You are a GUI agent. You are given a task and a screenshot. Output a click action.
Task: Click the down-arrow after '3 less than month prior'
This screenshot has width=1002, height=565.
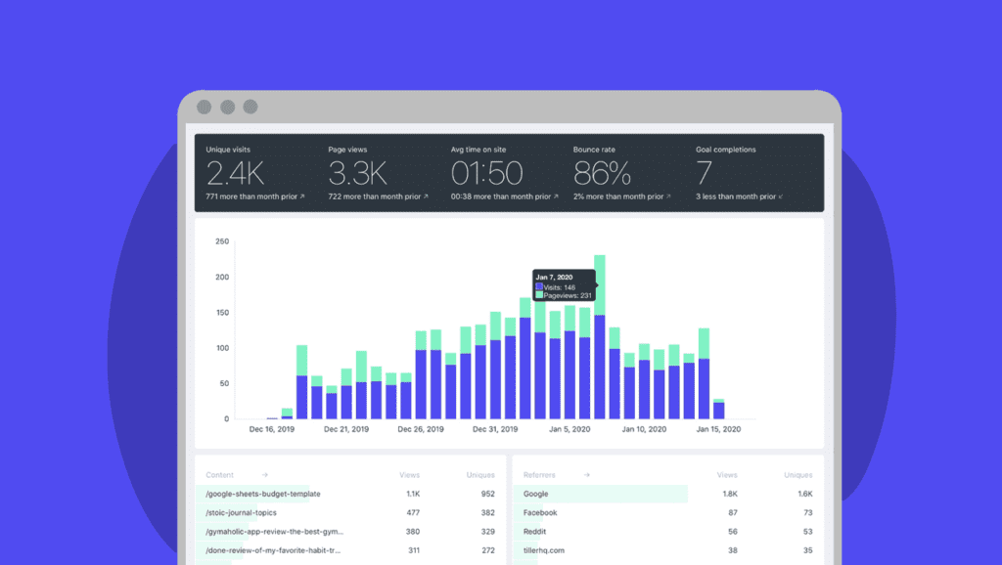pyautogui.click(x=781, y=196)
